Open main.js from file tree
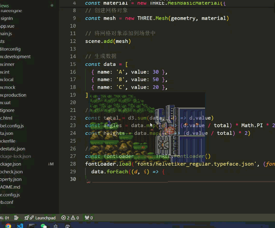This screenshot has width=275, height=228. coord(6,34)
